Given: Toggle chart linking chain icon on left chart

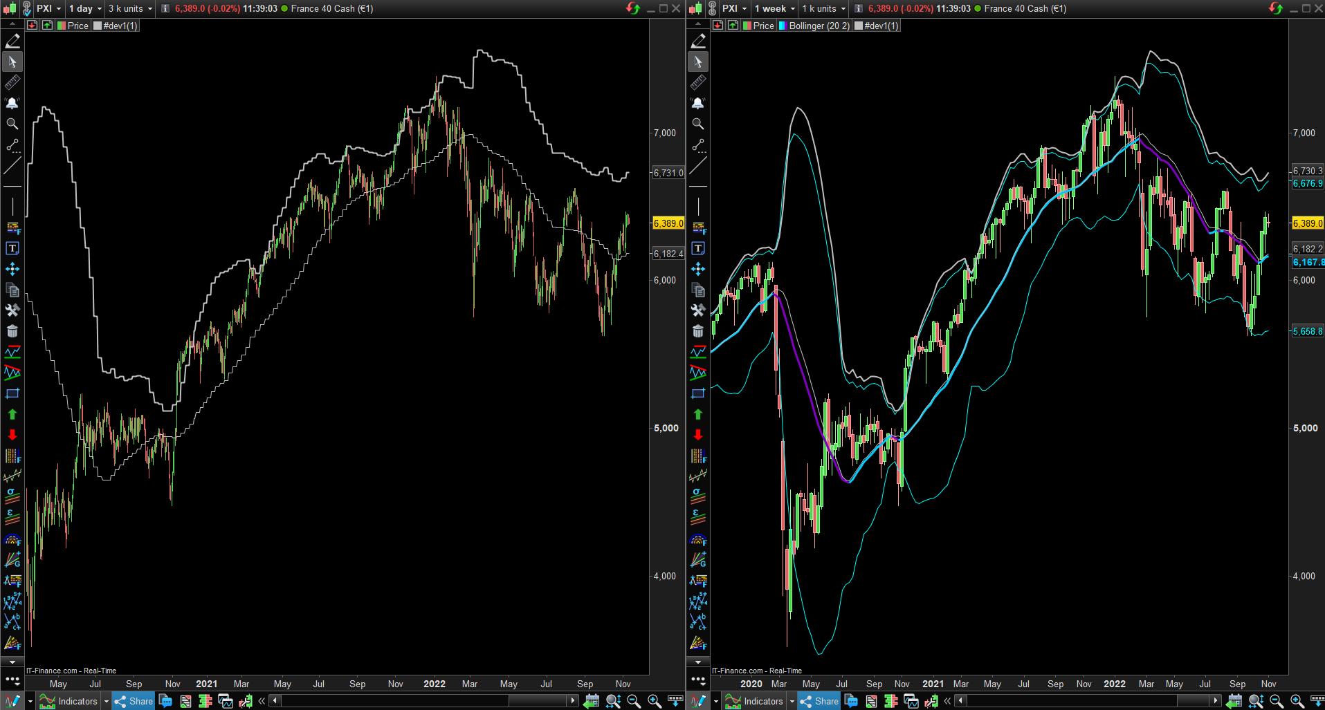Looking at the screenshot, I should coord(27,8).
